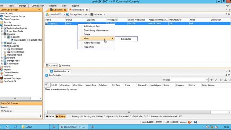Click the Storage Resources tree icon

(1, 25)
